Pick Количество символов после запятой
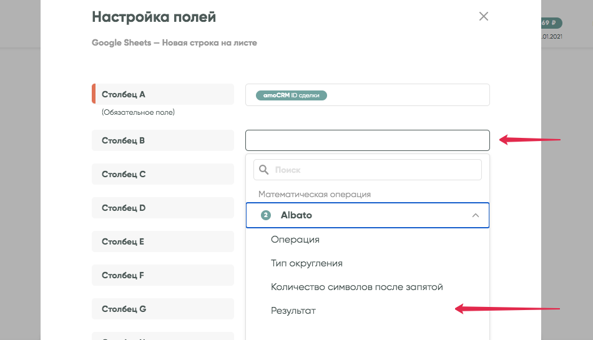This screenshot has height=340, width=593. coord(356,287)
